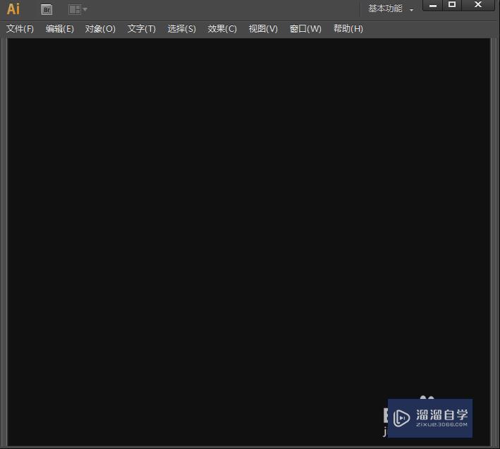Open the 编辑(E) menu
500x449 pixels.
[x=60, y=29]
